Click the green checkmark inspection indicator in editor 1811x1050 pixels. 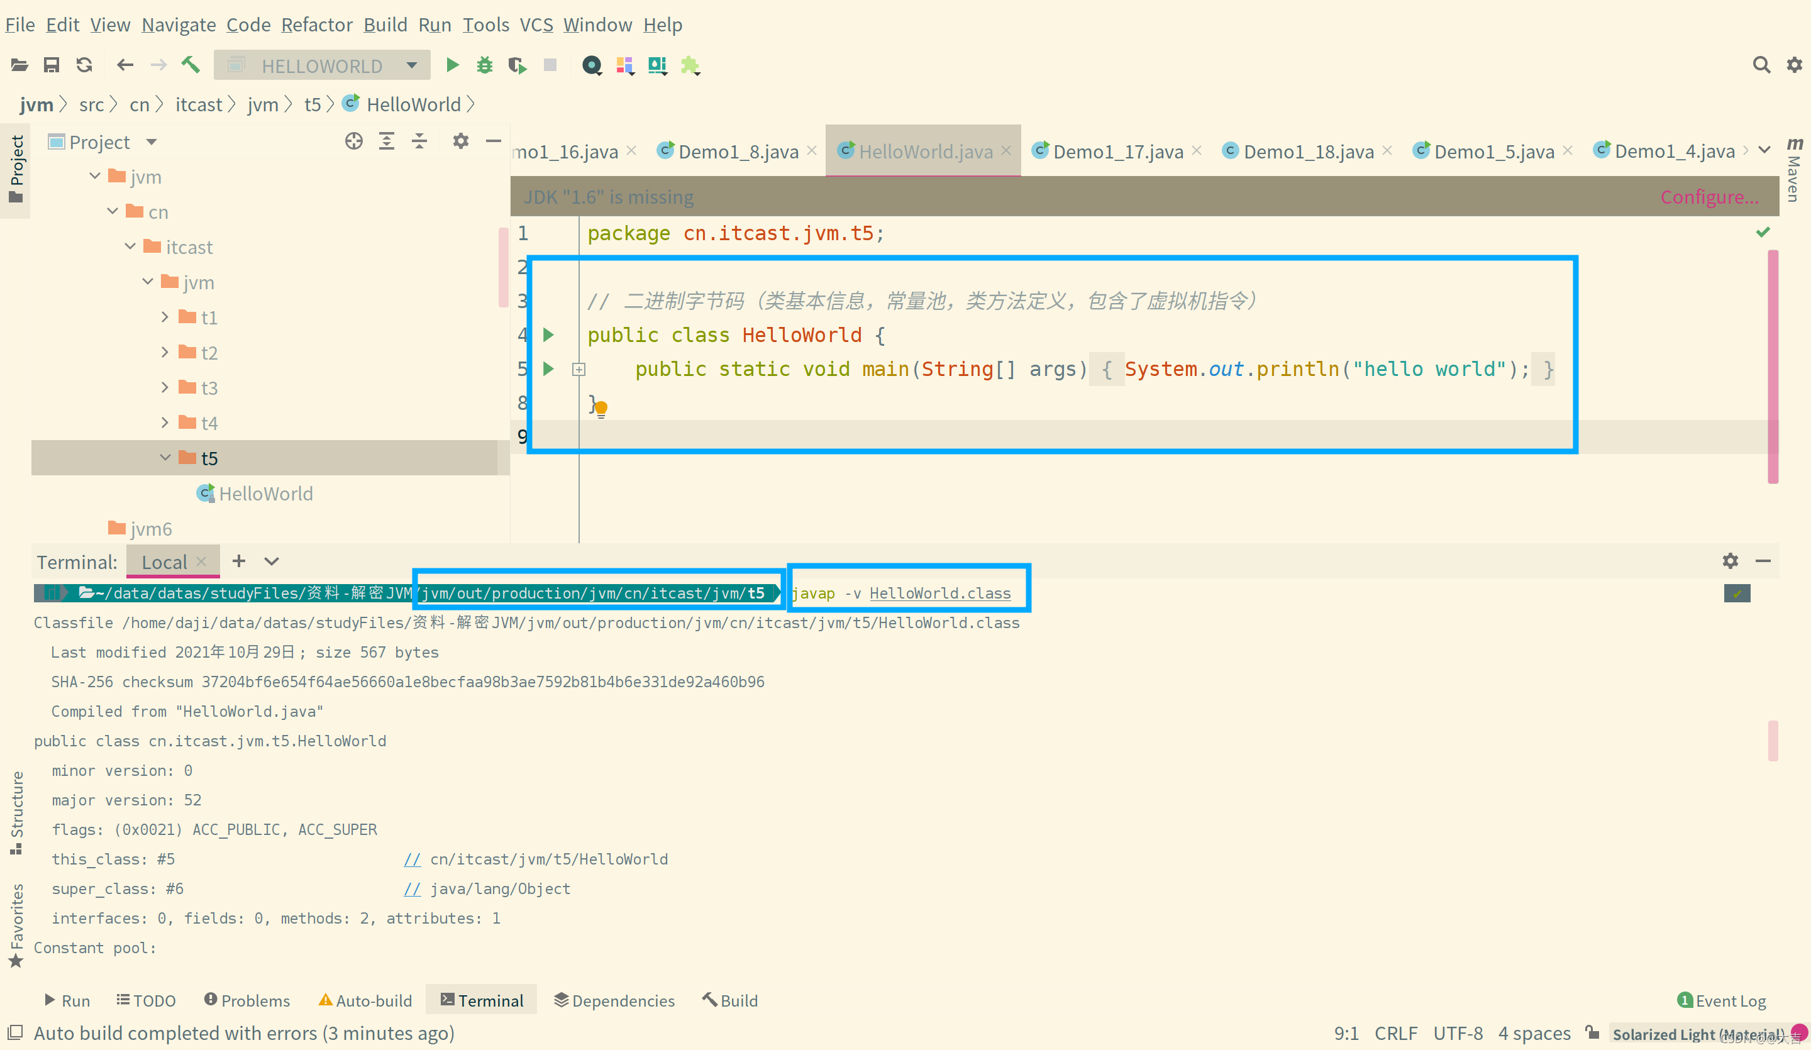tap(1763, 231)
